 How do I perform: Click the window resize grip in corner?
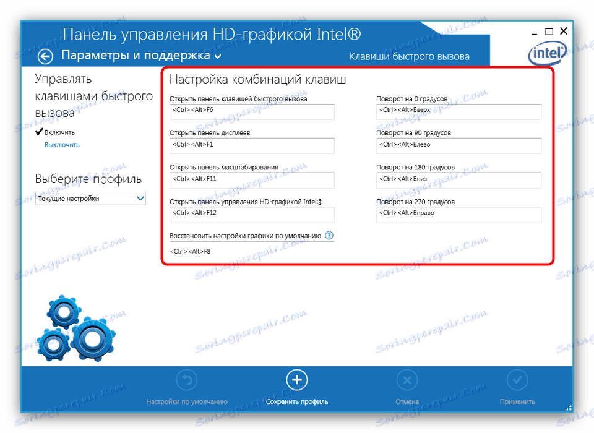click(568, 408)
